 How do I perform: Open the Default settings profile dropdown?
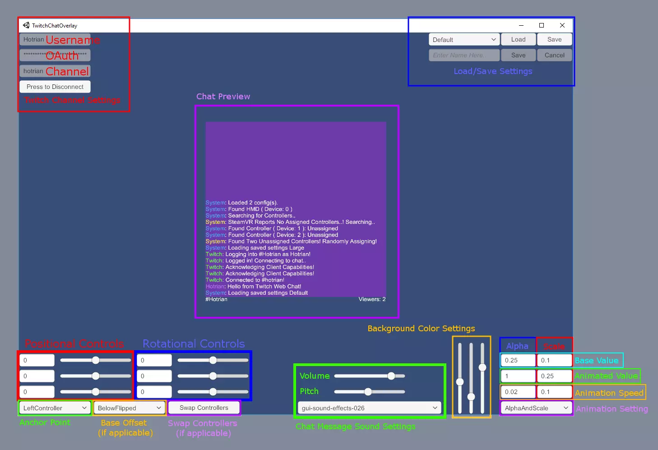[464, 40]
